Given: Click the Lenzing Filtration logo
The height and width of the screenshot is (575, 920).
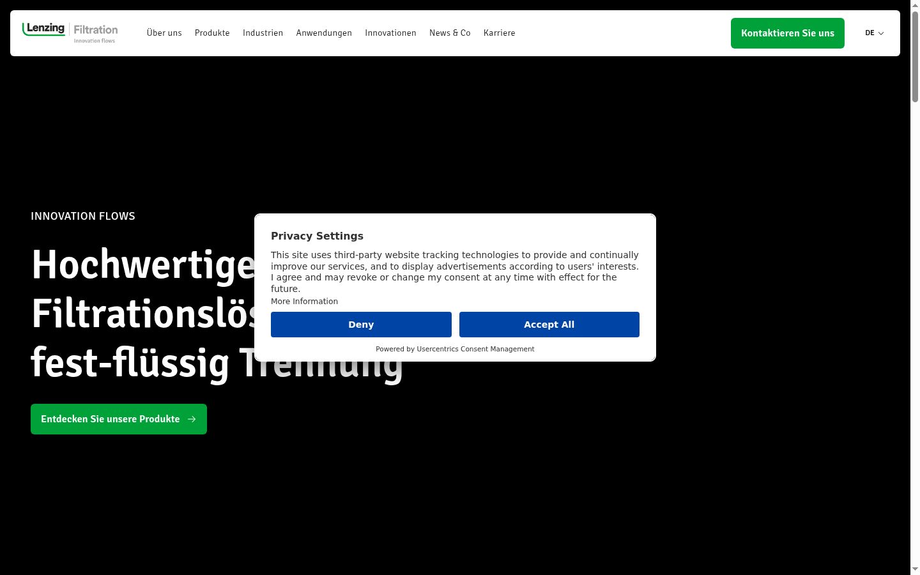Looking at the screenshot, I should click(x=70, y=33).
